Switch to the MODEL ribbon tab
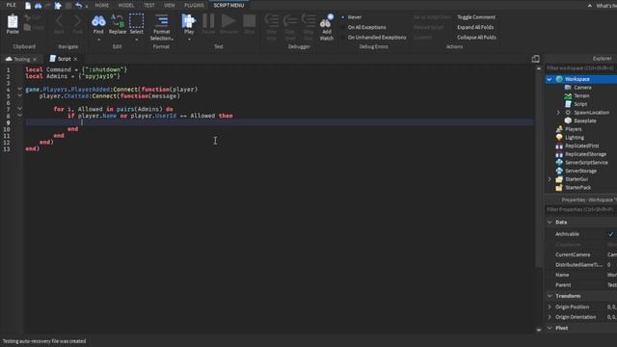617x347 pixels. [126, 6]
